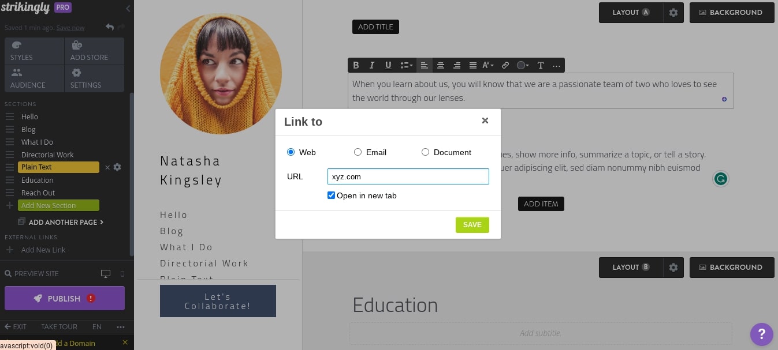Apply underline formatting
778x350 pixels.
point(388,65)
